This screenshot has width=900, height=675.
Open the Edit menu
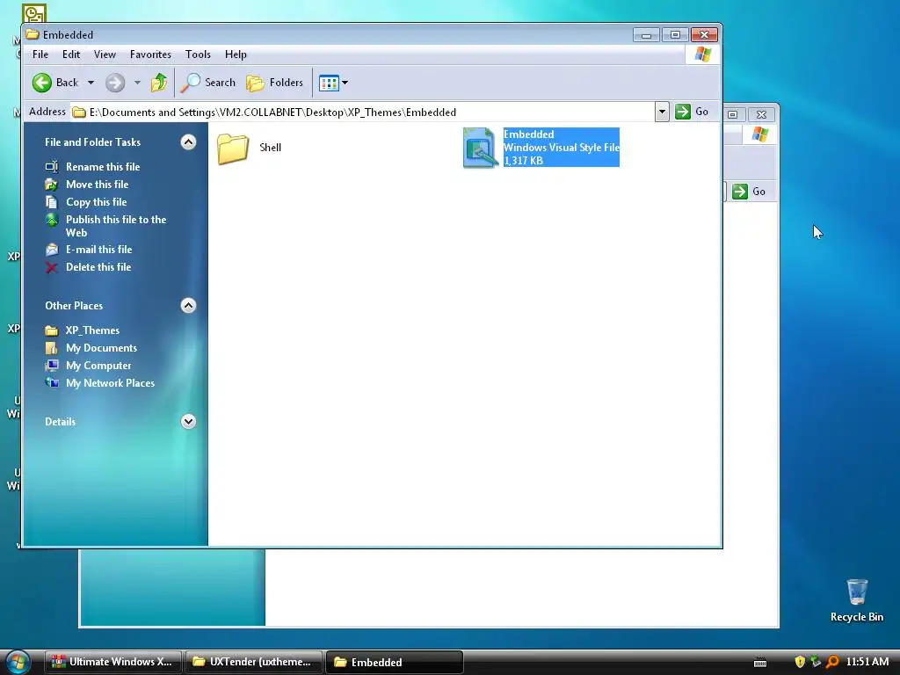pos(71,54)
